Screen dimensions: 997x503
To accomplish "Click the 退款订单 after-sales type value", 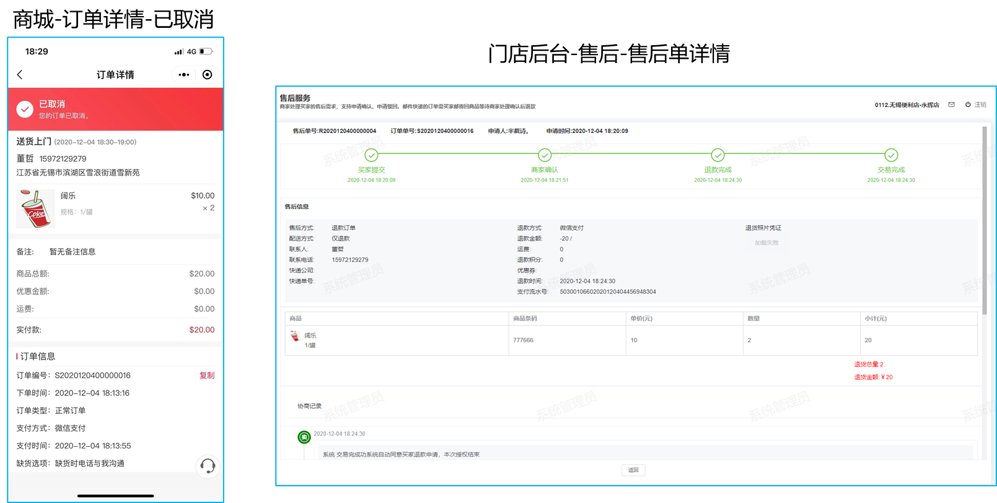I will (x=343, y=228).
